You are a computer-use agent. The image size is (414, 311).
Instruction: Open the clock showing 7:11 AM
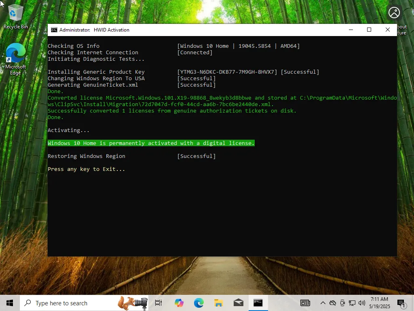(379, 303)
